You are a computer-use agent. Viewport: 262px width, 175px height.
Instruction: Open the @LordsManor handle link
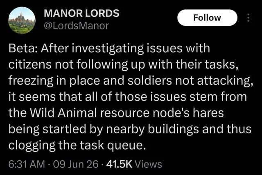pos(76,26)
